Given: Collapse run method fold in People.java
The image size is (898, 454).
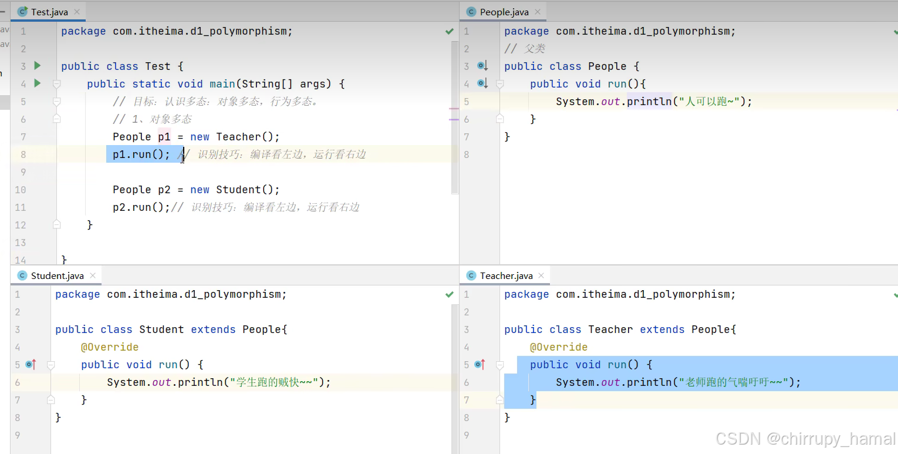Looking at the screenshot, I should [x=500, y=84].
